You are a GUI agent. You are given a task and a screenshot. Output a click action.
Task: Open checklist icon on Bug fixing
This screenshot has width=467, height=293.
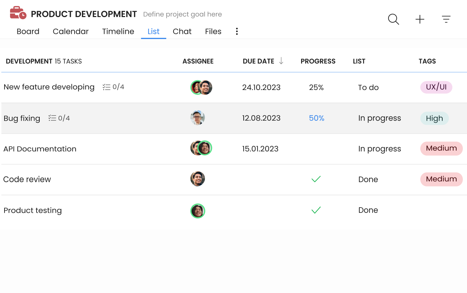point(52,118)
